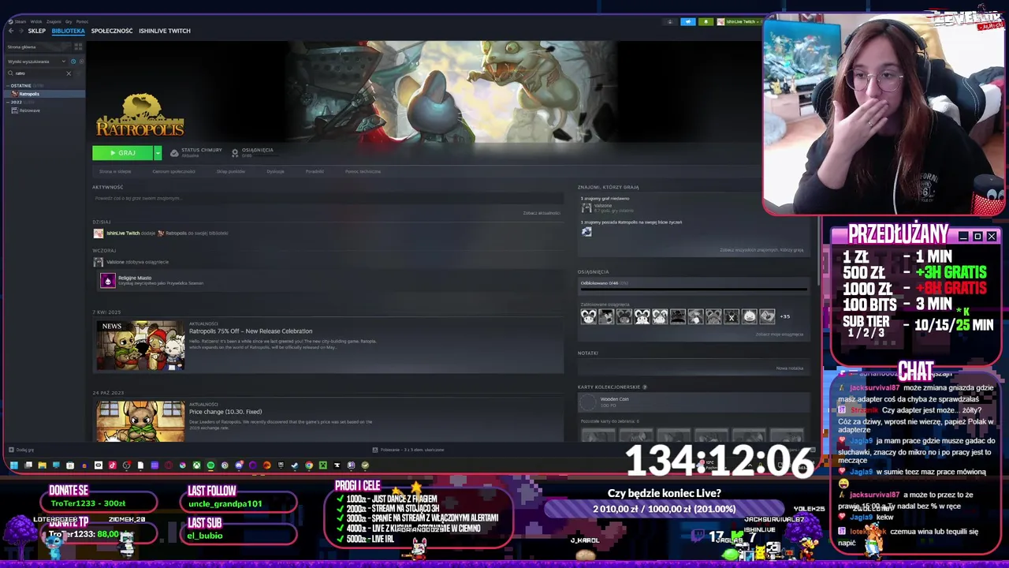
Task: Expand the Wyniki wyszukiwania dropdown
Action: (35, 62)
